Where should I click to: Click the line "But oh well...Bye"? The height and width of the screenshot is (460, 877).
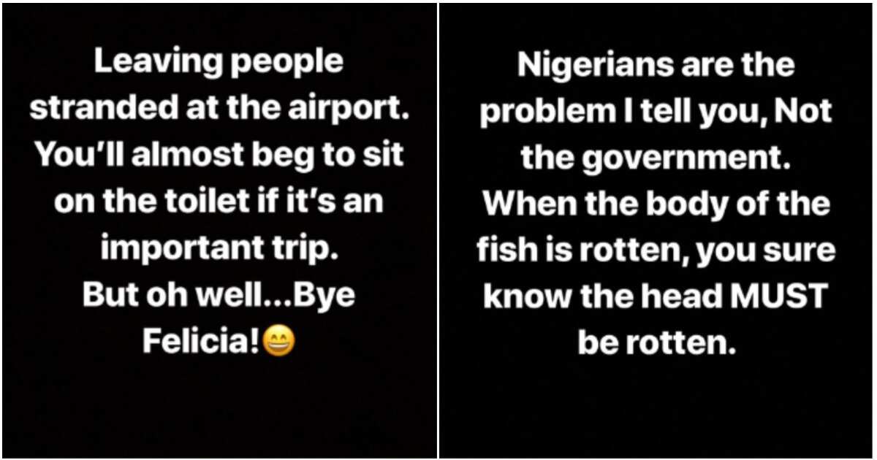click(219, 295)
